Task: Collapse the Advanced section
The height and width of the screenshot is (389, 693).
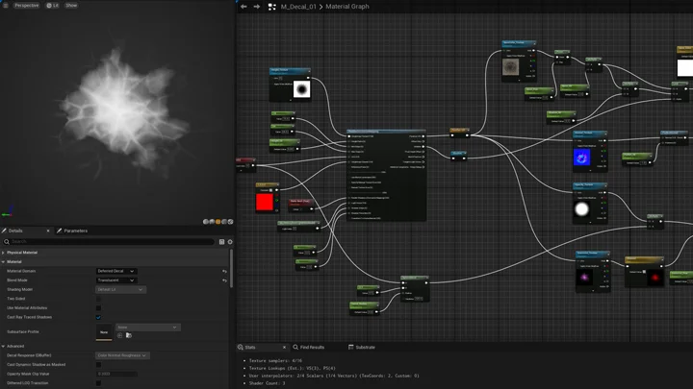Action: click(x=3, y=346)
